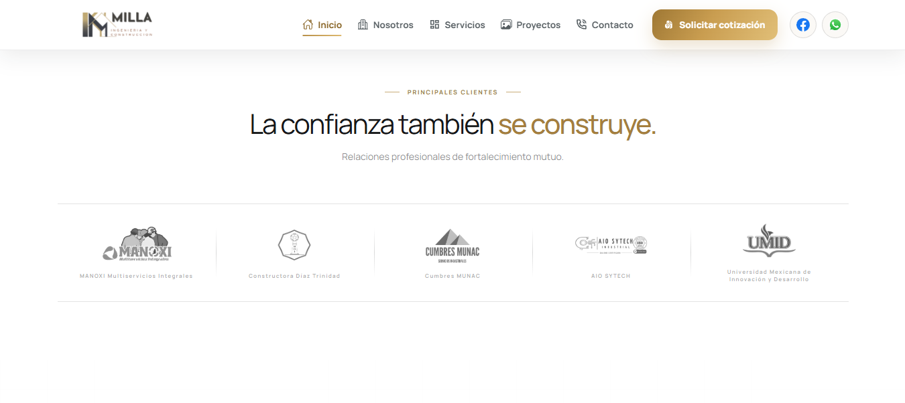Click the La confianza también se construye heading

click(452, 125)
